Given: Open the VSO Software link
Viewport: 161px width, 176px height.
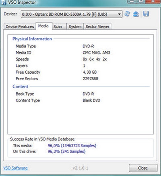Looking at the screenshot, I should [16, 168].
